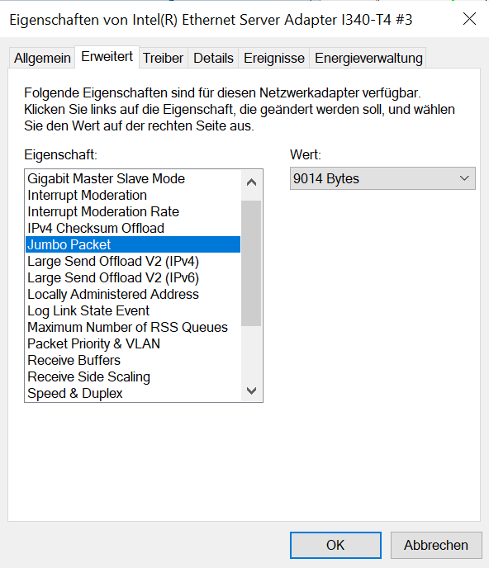The height and width of the screenshot is (568, 489).
Task: Switch to the Allgemein tab
Action: pyautogui.click(x=42, y=58)
